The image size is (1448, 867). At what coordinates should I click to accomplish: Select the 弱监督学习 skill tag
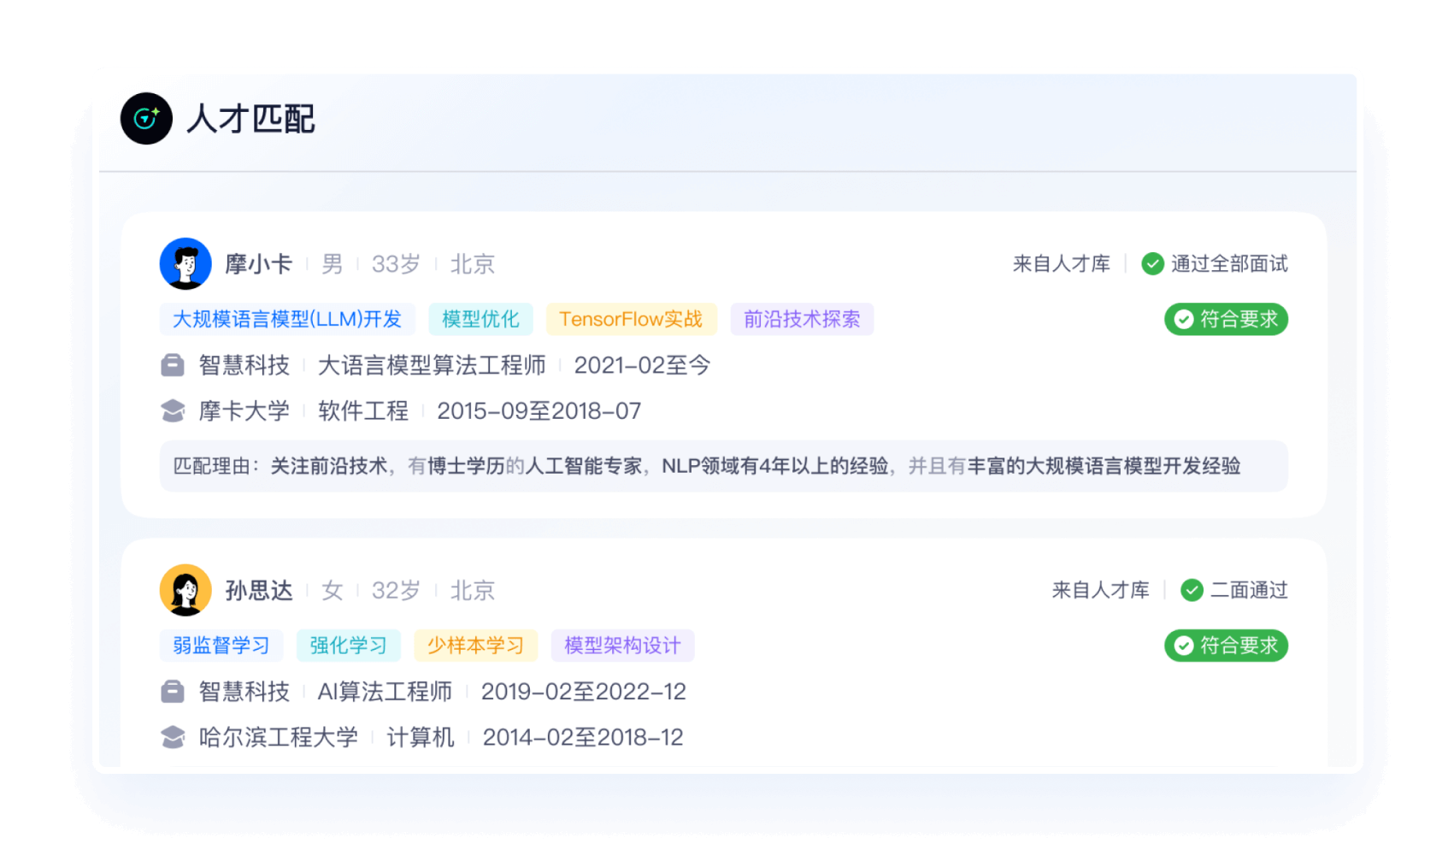click(221, 646)
